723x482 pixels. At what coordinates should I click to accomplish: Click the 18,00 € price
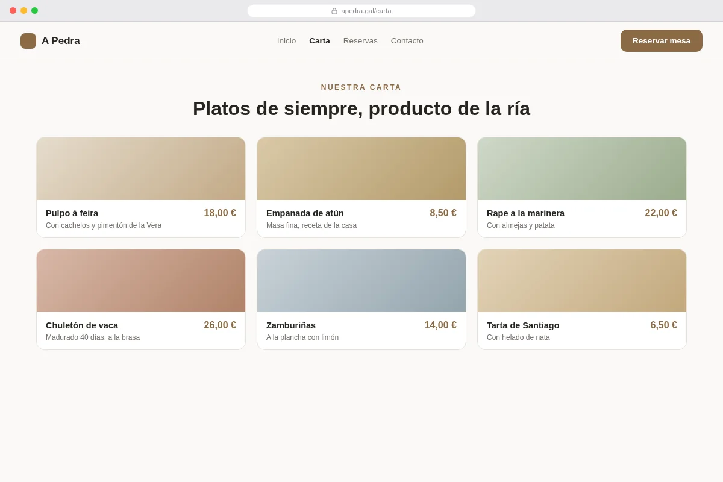[x=220, y=213]
